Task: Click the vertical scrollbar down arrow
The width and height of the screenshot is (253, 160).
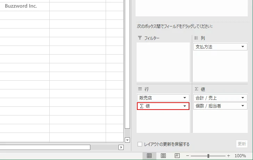Action: click(x=127, y=140)
